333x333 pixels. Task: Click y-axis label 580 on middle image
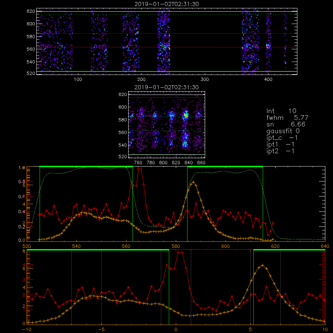coord(123,120)
